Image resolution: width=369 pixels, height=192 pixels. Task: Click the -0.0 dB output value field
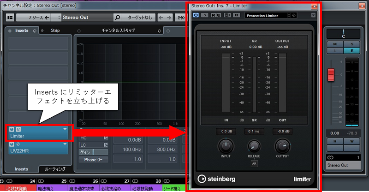pos(282,131)
